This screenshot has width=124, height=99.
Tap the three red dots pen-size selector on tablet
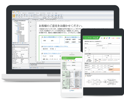pos(113,38)
